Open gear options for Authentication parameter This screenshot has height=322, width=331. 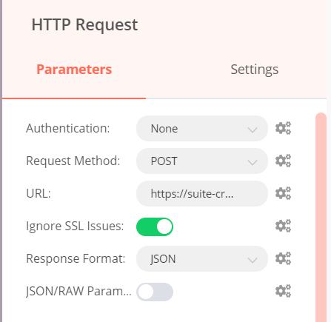283,128
